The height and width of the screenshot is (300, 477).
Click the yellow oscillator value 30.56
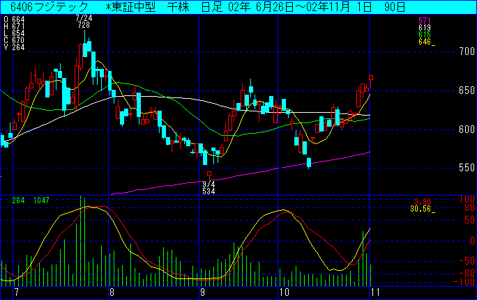click(421, 209)
